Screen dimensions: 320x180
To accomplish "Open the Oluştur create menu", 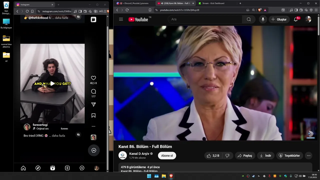I will (279, 19).
